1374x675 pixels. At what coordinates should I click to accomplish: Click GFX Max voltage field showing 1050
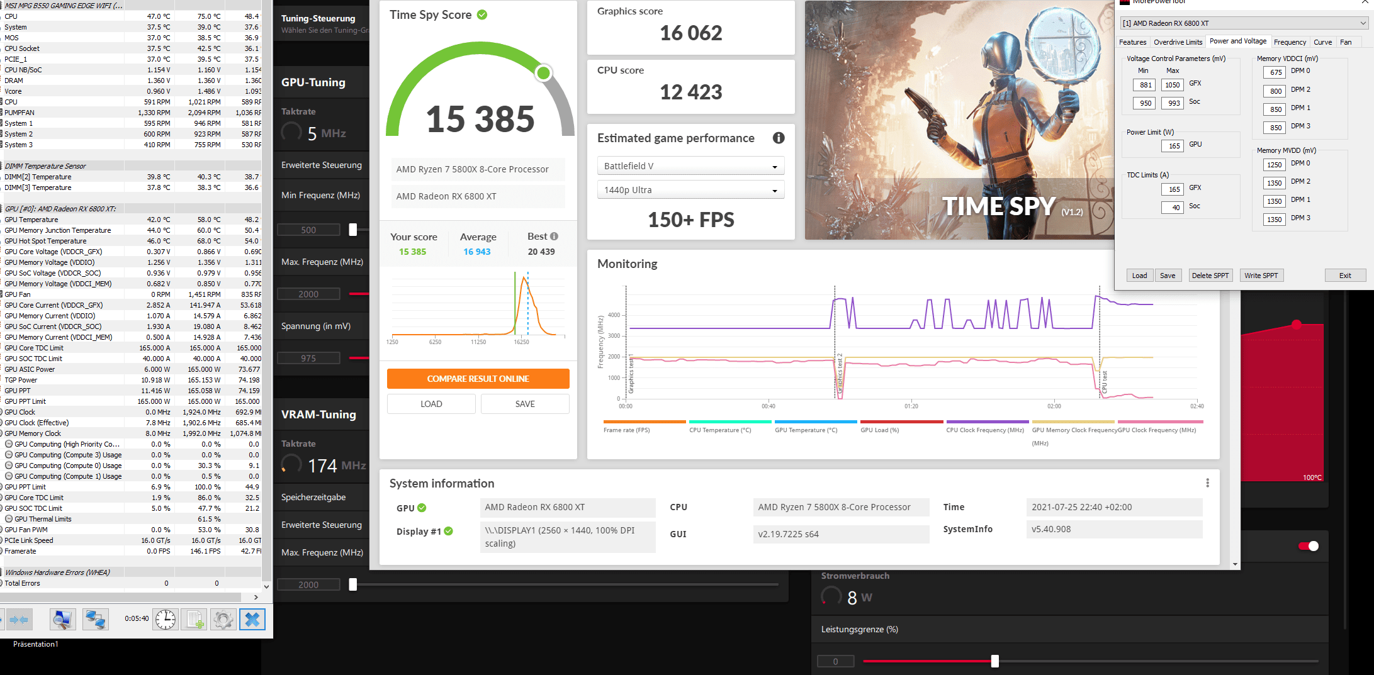click(1172, 85)
